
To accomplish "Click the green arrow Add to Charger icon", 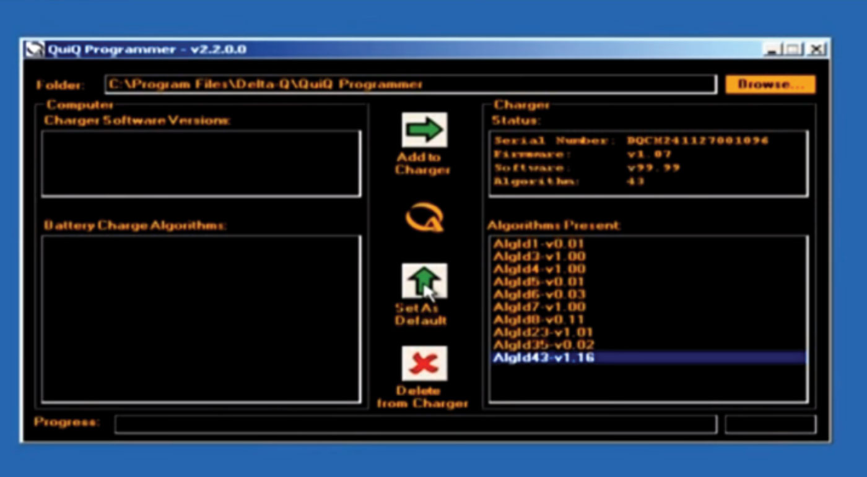I will click(424, 129).
